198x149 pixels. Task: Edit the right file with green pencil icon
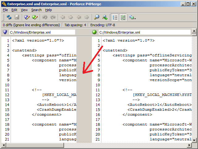[x=35, y=17]
